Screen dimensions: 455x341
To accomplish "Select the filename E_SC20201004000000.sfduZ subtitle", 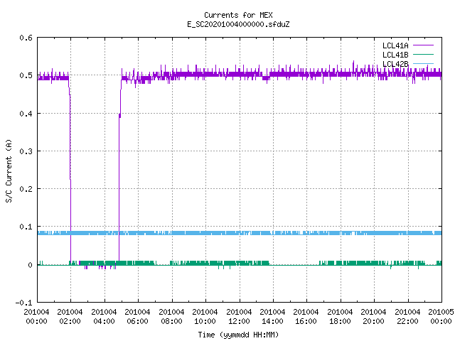I will [x=238, y=24].
